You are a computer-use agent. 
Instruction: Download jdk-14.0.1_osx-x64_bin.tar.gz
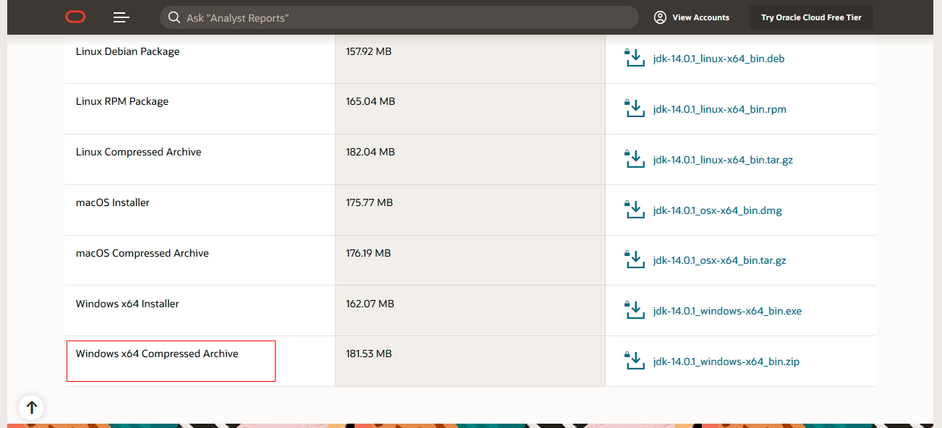719,260
